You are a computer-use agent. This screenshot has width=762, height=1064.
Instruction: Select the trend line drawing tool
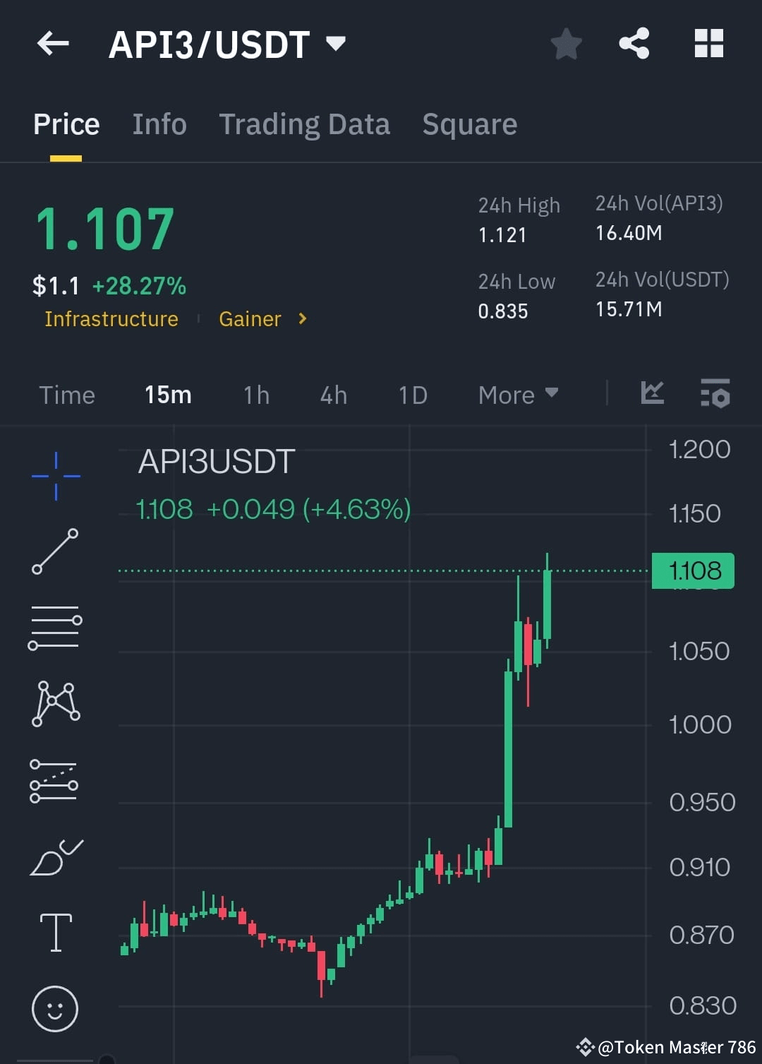[x=55, y=553]
